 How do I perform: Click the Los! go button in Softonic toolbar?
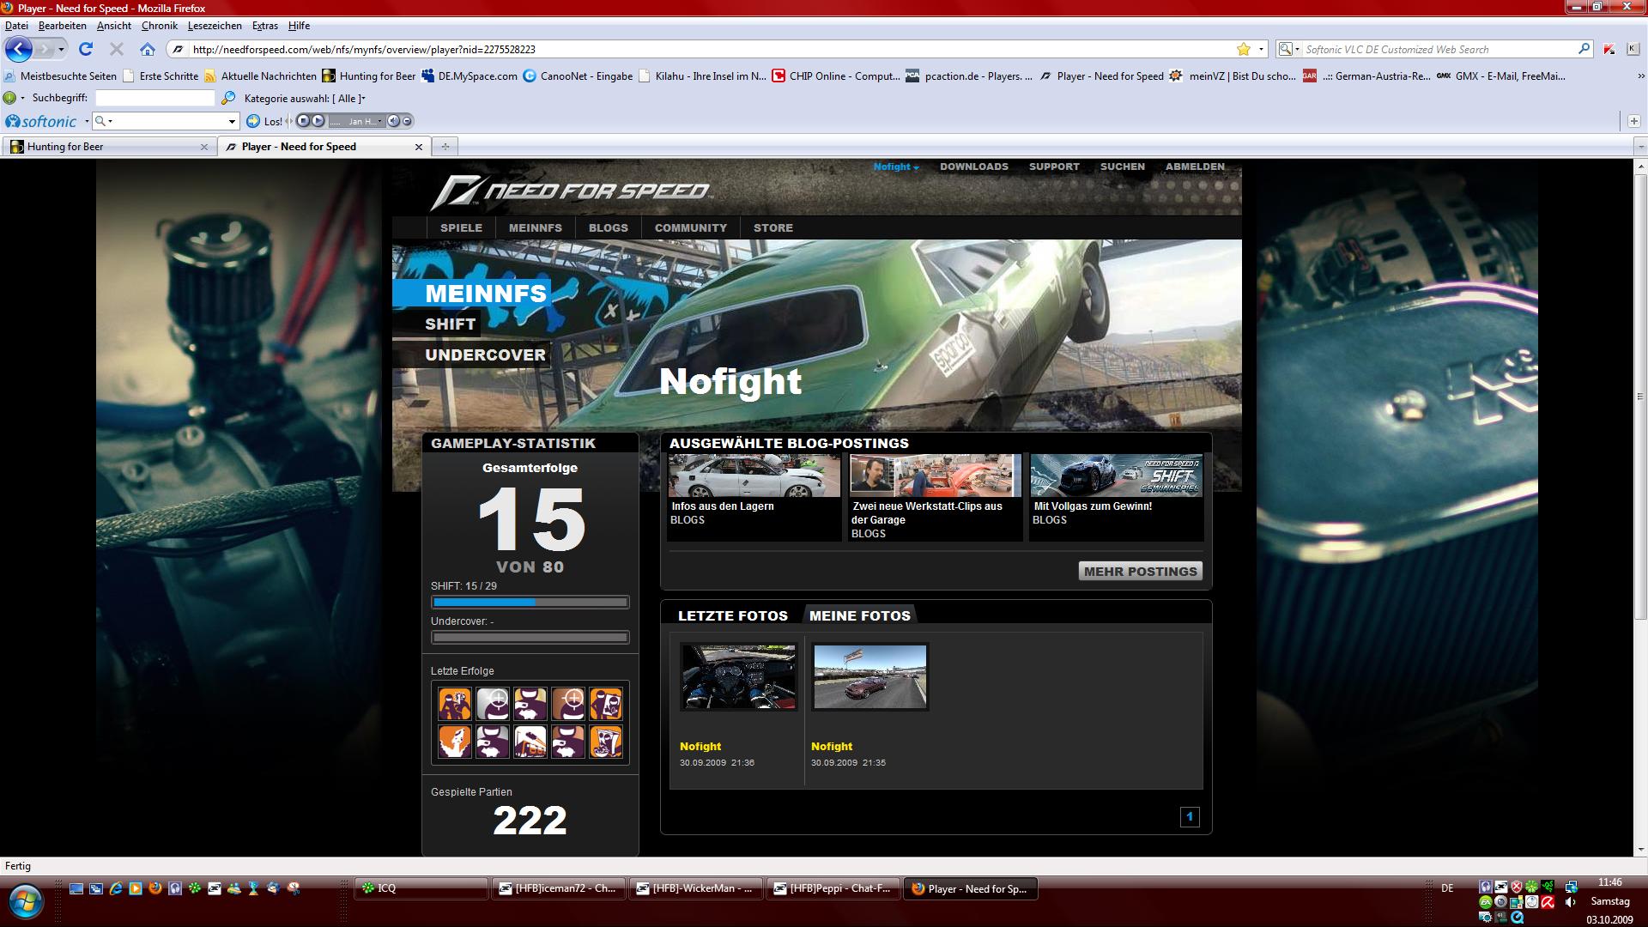264,121
